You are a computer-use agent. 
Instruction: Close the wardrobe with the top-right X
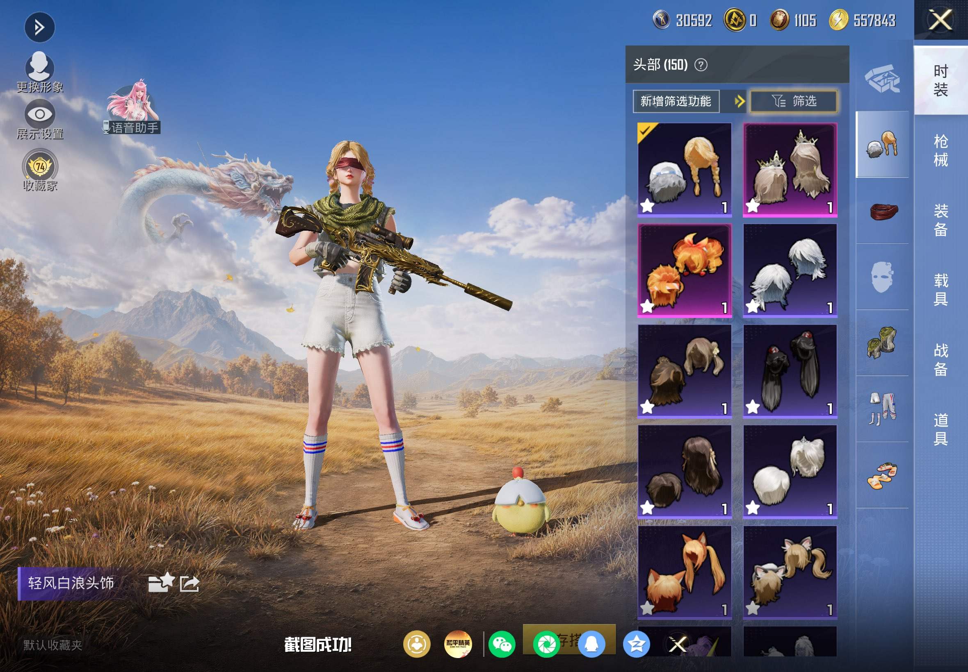pyautogui.click(x=941, y=20)
